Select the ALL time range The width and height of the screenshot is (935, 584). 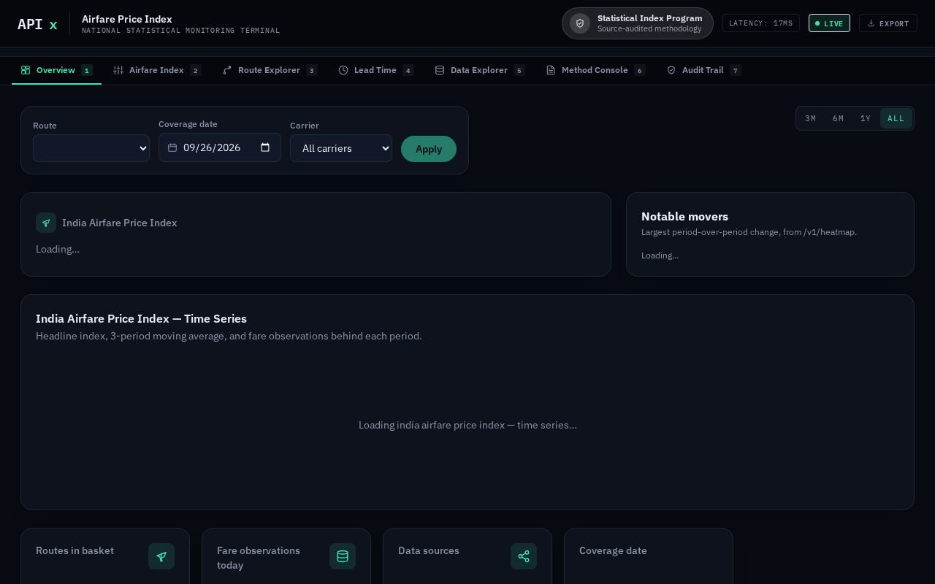(896, 118)
